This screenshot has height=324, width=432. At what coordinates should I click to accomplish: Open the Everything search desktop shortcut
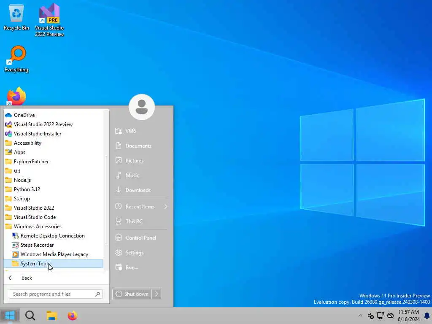click(x=16, y=59)
